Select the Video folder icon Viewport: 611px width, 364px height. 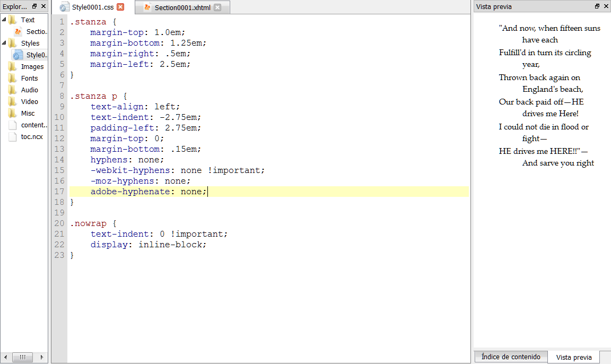[x=13, y=101]
